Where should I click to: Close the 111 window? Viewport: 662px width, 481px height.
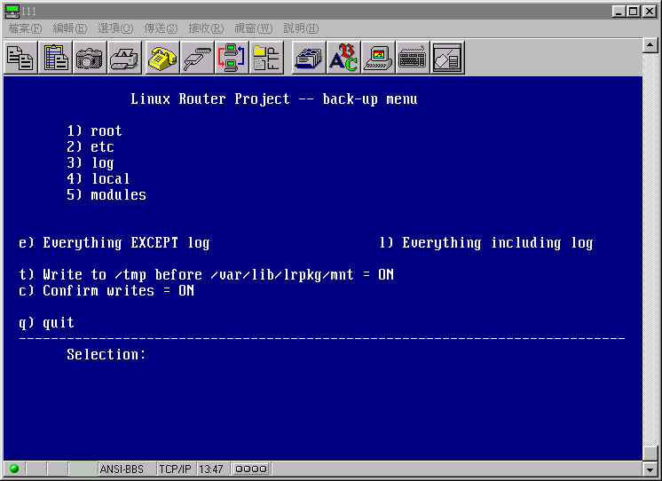coord(650,12)
